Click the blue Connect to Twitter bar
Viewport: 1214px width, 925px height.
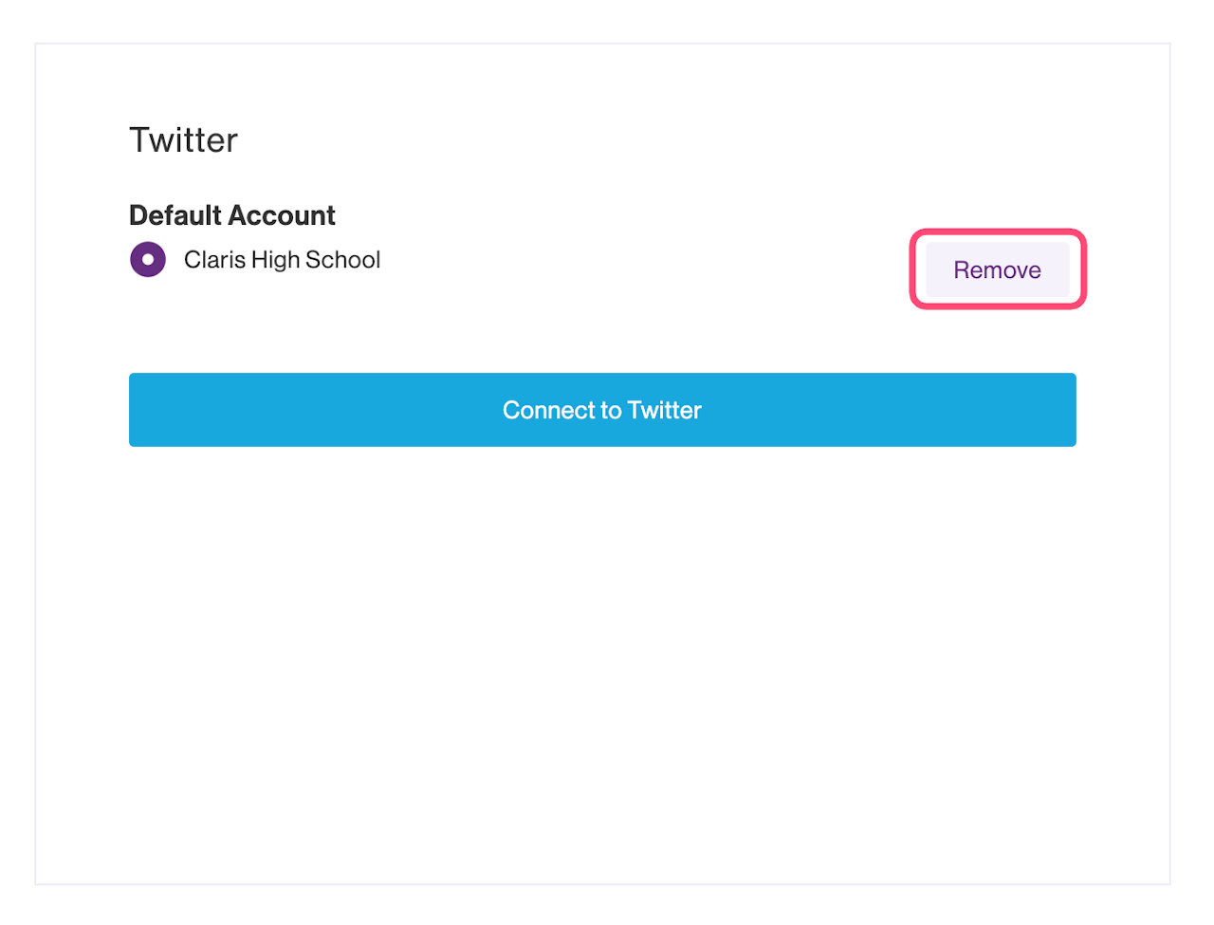(602, 410)
